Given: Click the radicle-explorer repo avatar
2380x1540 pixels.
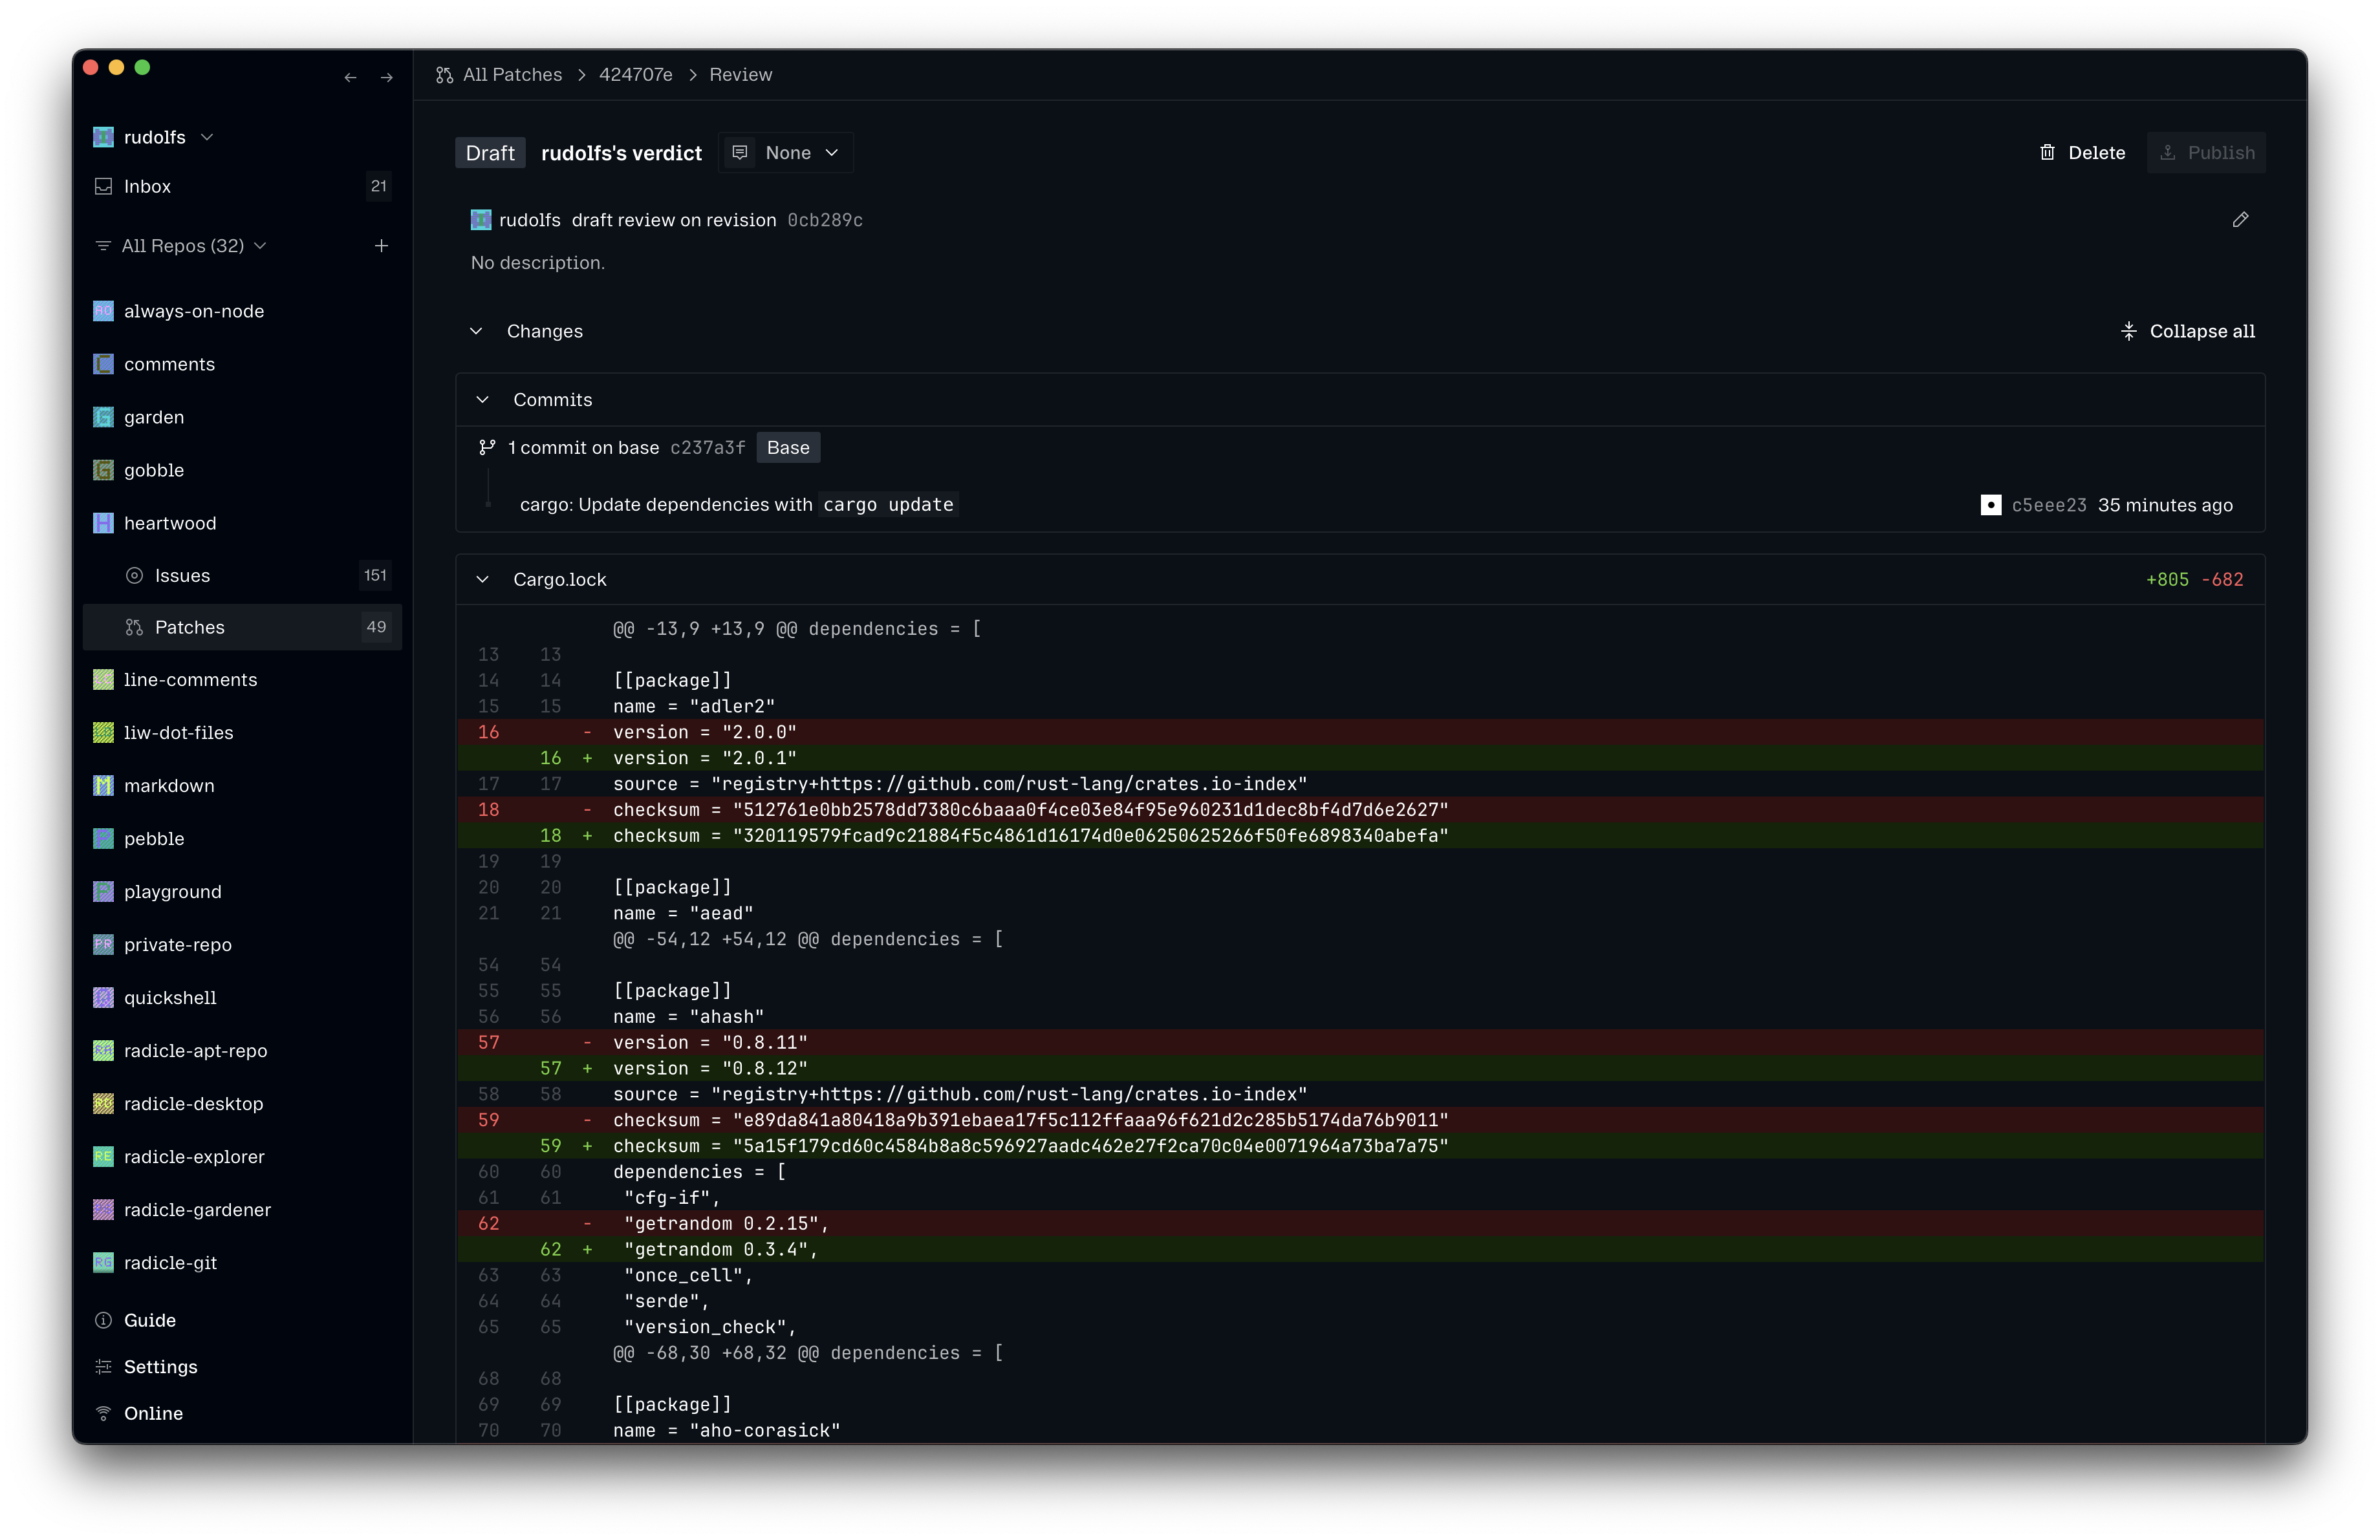Looking at the screenshot, I should 103,1156.
